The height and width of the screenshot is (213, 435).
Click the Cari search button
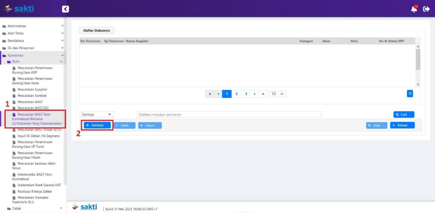(x=403, y=115)
